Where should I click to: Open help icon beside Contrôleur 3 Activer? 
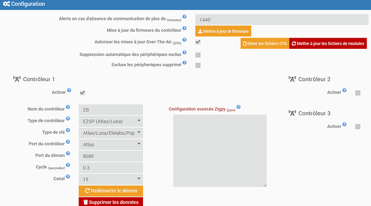[x=345, y=124]
